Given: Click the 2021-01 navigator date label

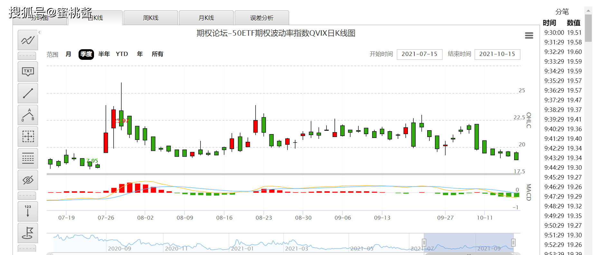Looking at the screenshot, I should (242, 249).
